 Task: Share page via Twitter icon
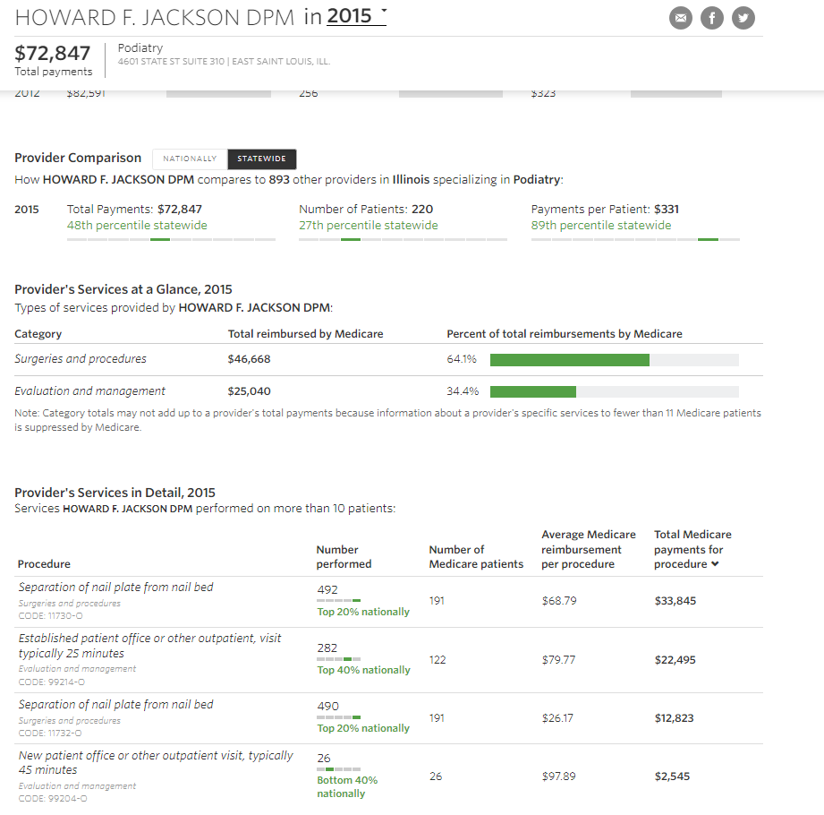click(743, 18)
